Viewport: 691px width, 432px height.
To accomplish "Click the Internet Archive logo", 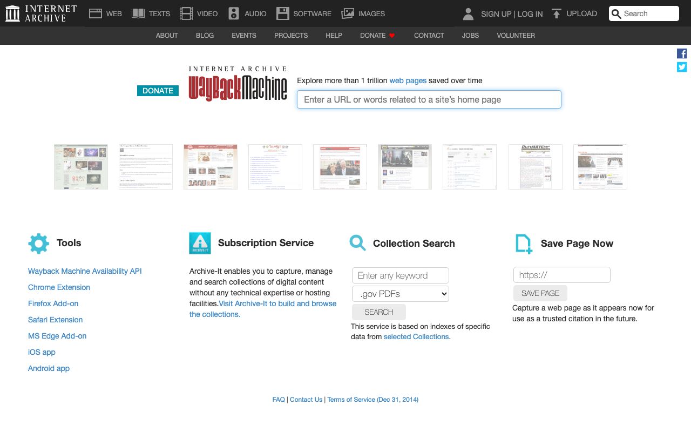I will pyautogui.click(x=41, y=13).
